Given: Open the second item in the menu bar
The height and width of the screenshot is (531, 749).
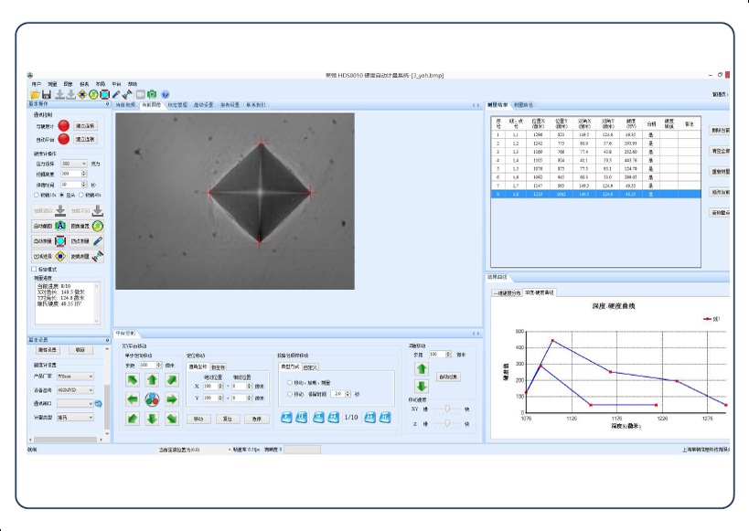Looking at the screenshot, I should (x=52, y=83).
